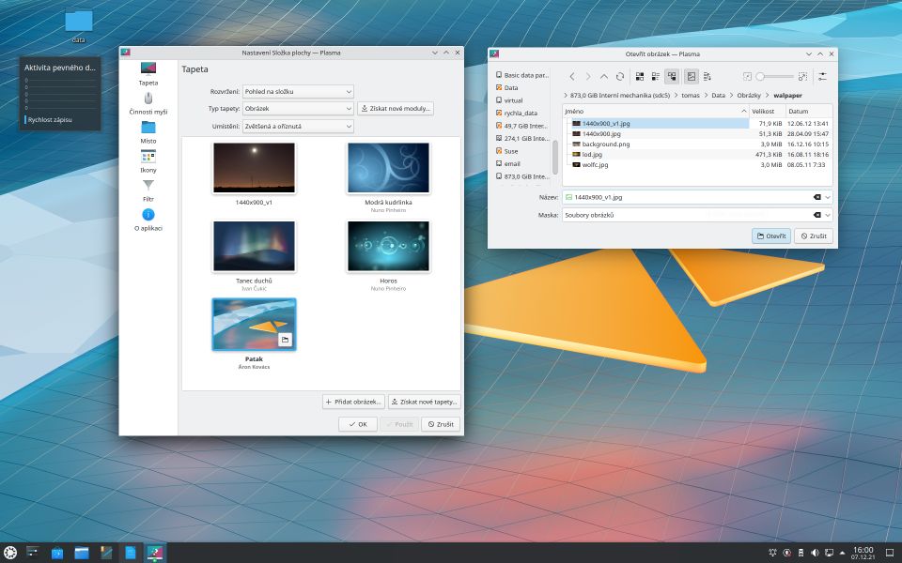Clear the Název field text

816,197
